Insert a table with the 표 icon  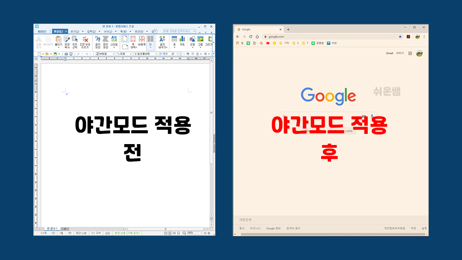coord(174,39)
